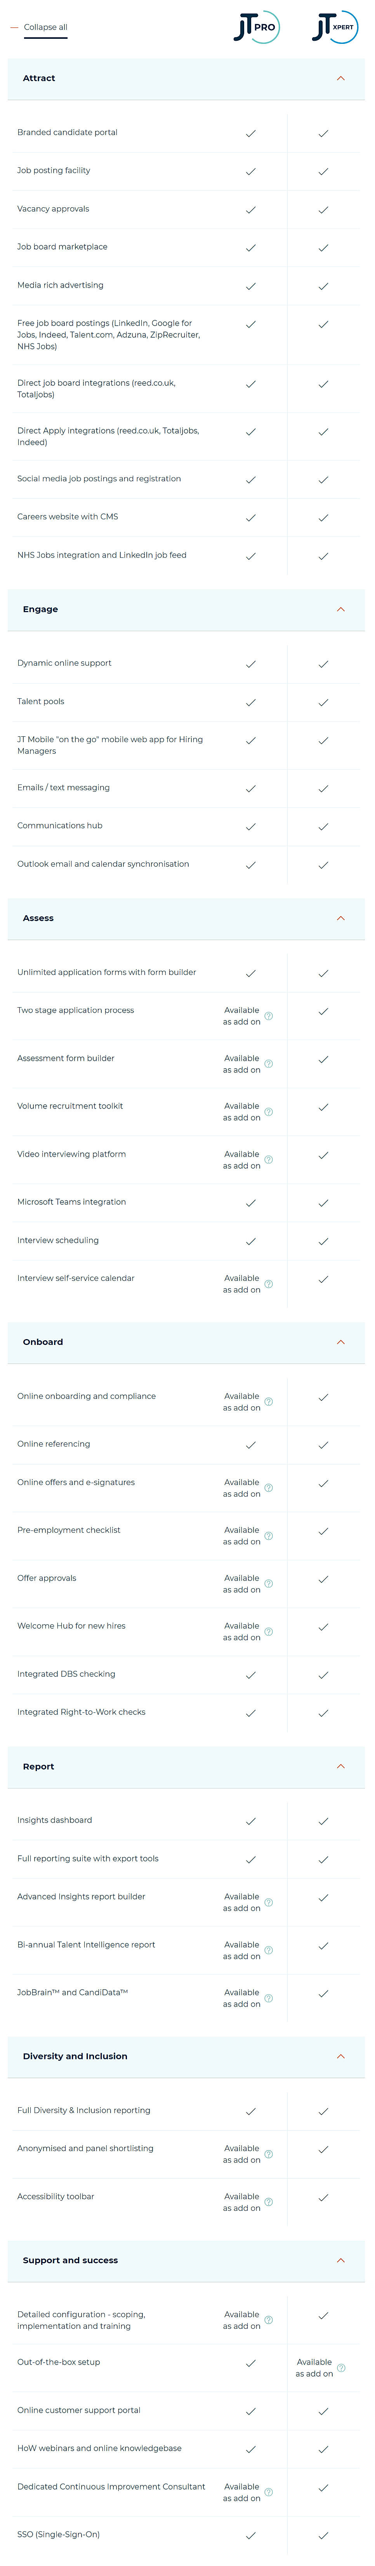Click help icon beside Two stage application process
The height and width of the screenshot is (2566, 375).
tap(268, 1016)
